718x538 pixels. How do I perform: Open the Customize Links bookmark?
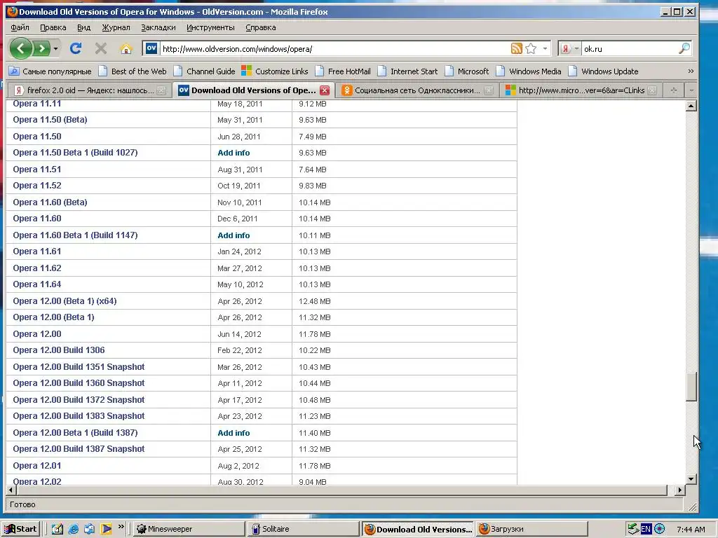(275, 71)
